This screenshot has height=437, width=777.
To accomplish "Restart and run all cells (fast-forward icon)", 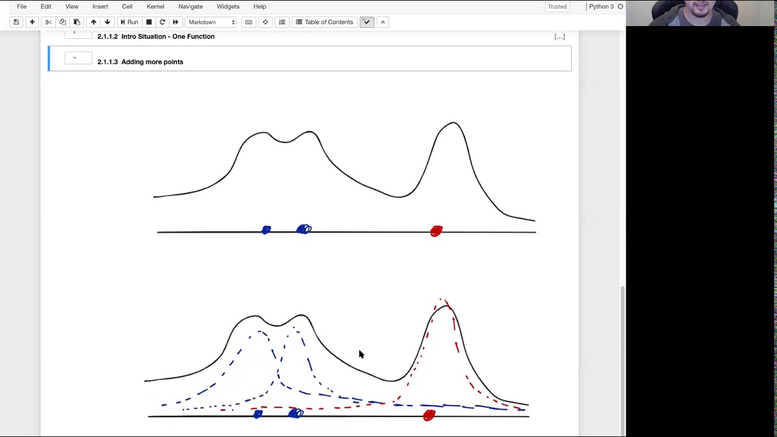I will (x=175, y=22).
